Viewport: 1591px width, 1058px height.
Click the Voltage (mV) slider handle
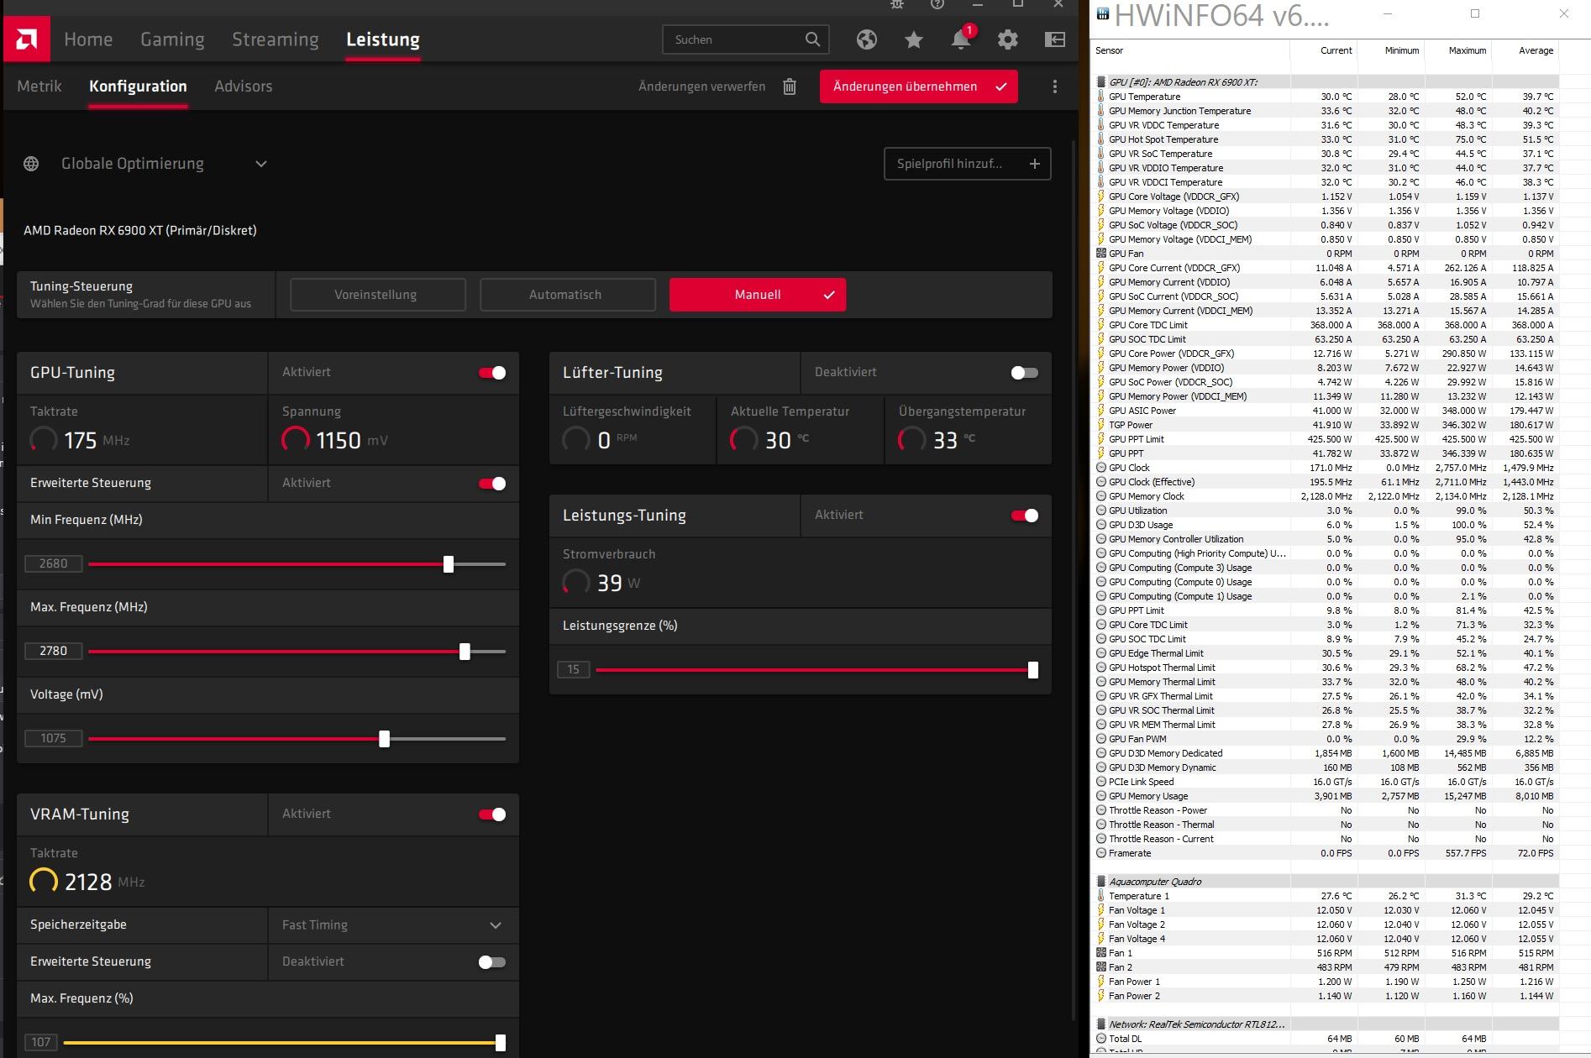pos(385,739)
